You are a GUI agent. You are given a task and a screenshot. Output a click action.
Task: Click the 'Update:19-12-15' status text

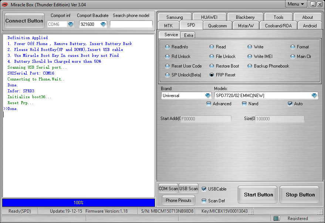click(66, 211)
